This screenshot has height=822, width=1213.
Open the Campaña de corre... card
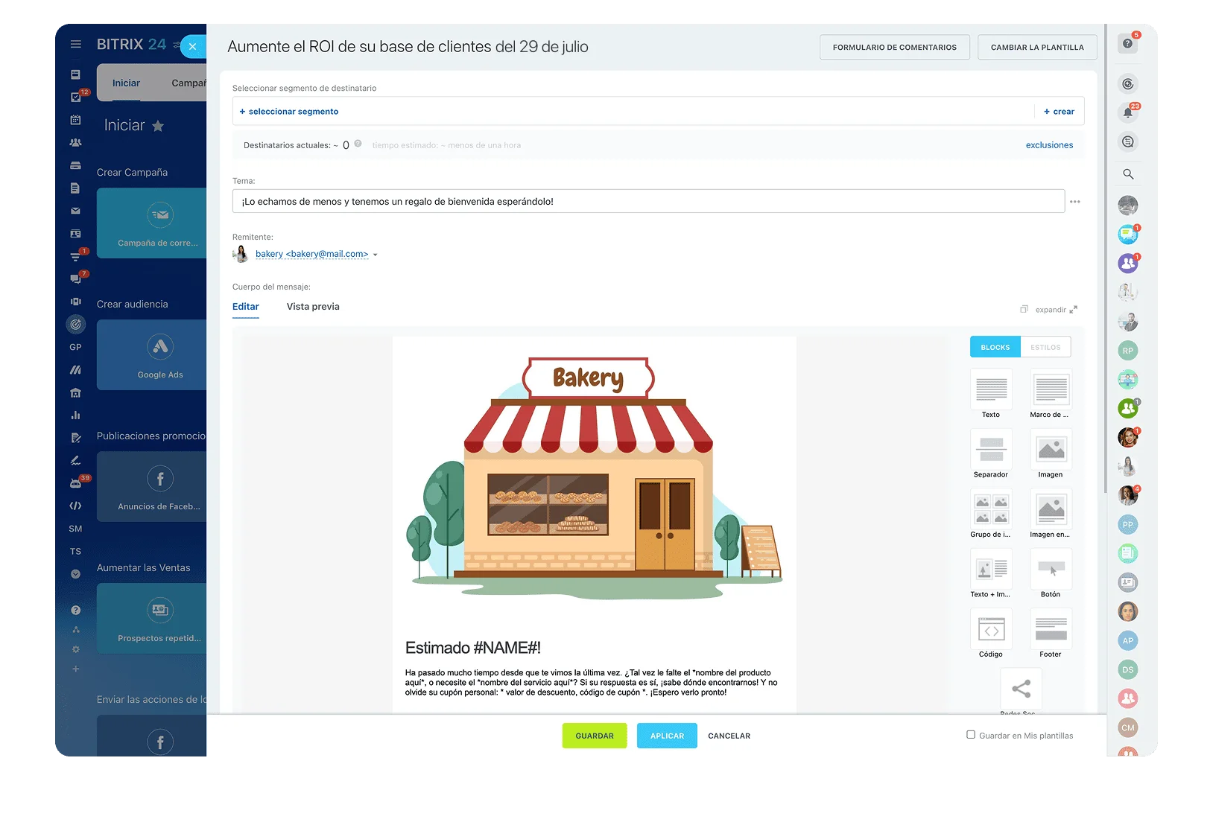152,223
